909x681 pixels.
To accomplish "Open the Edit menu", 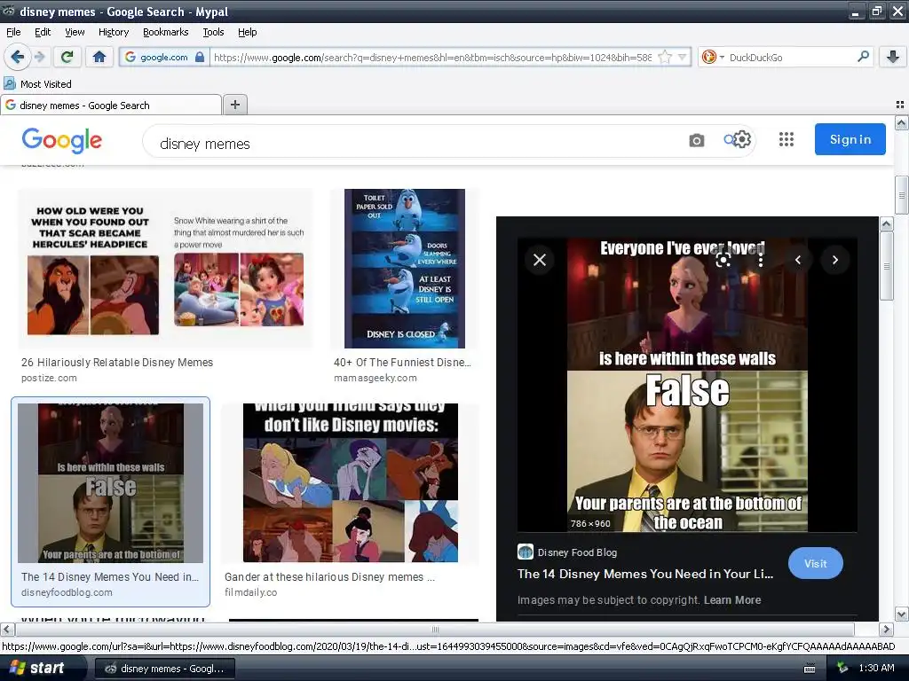I will coord(43,32).
